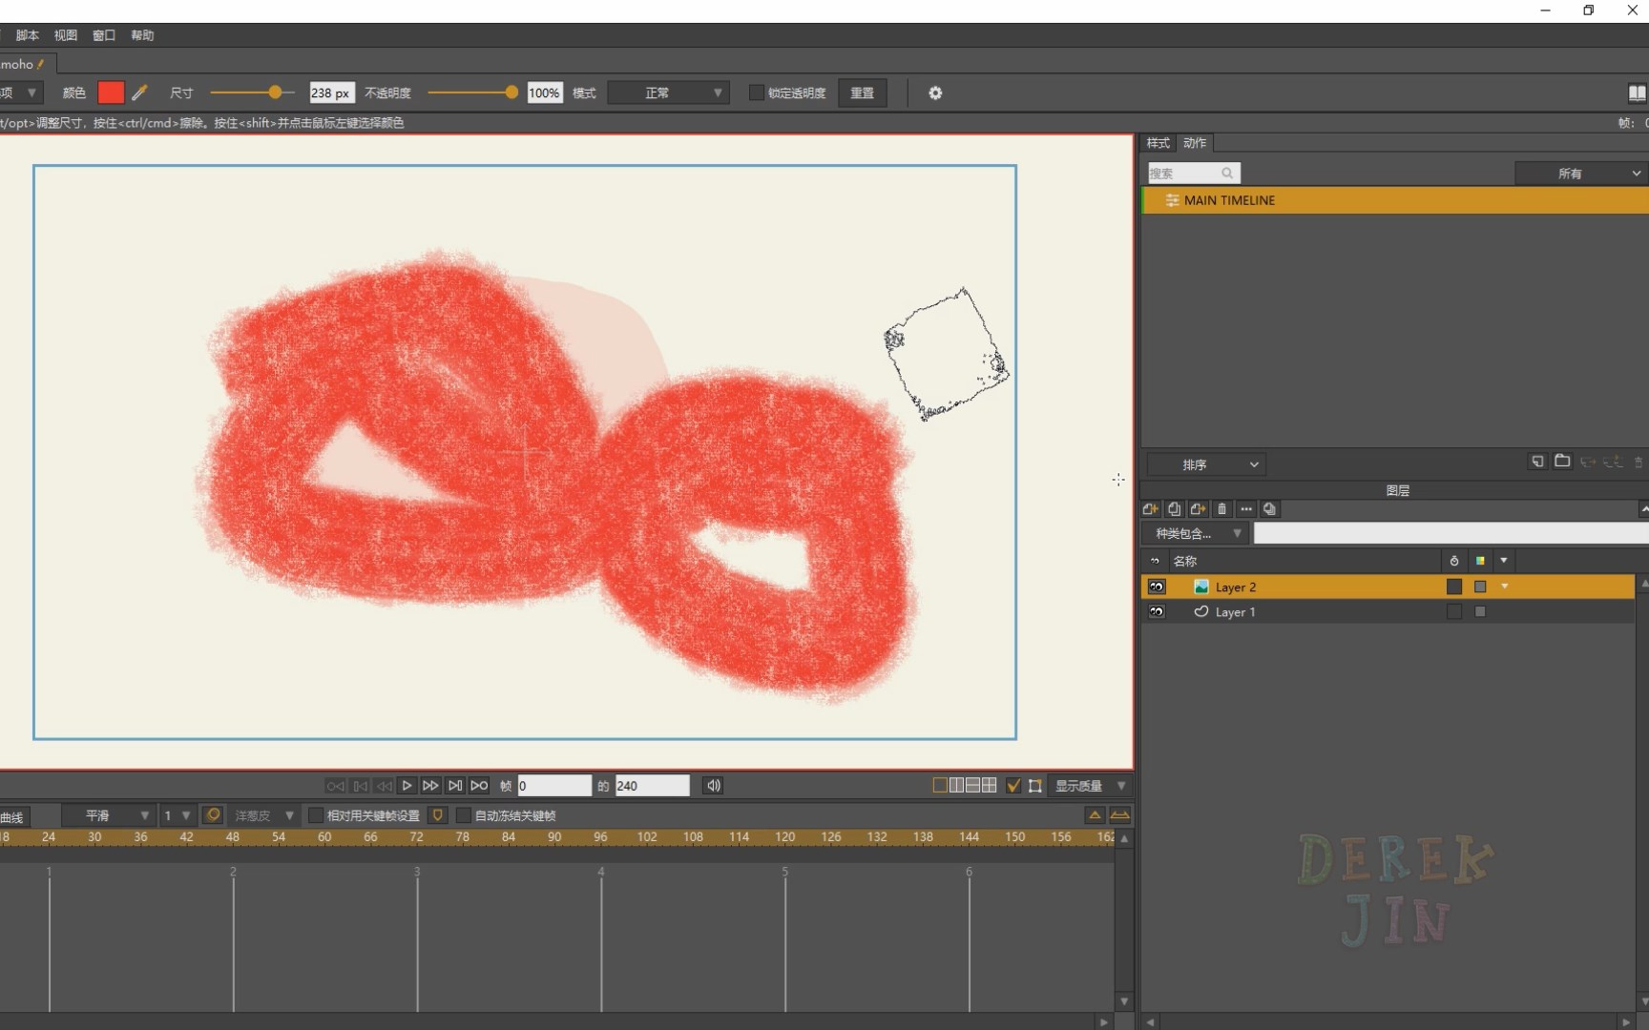
Task: Open the 窗口 menu
Action: tap(103, 35)
